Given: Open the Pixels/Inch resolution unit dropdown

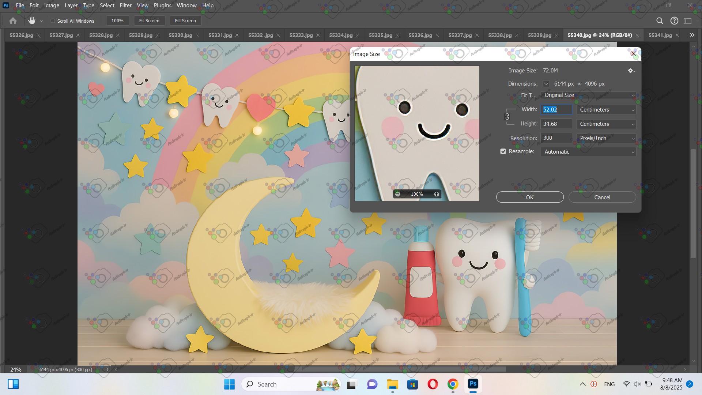Looking at the screenshot, I should pyautogui.click(x=606, y=138).
